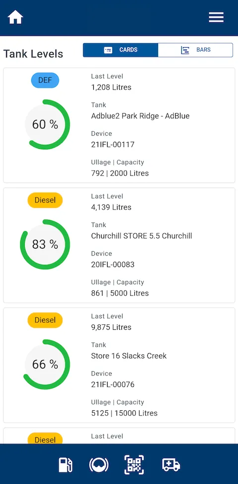Open the Churchill STORE 5.5 Churchill tank
Viewport: 238px width, 484px height.
point(141,236)
